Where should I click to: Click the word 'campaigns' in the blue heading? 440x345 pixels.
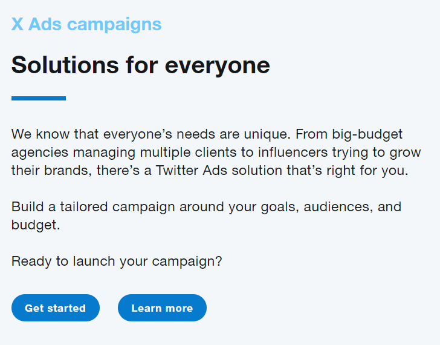click(x=114, y=25)
